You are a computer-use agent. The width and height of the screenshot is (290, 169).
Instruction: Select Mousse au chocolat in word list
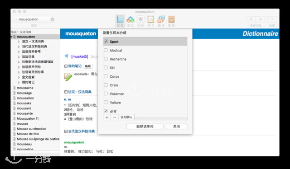[31, 129]
